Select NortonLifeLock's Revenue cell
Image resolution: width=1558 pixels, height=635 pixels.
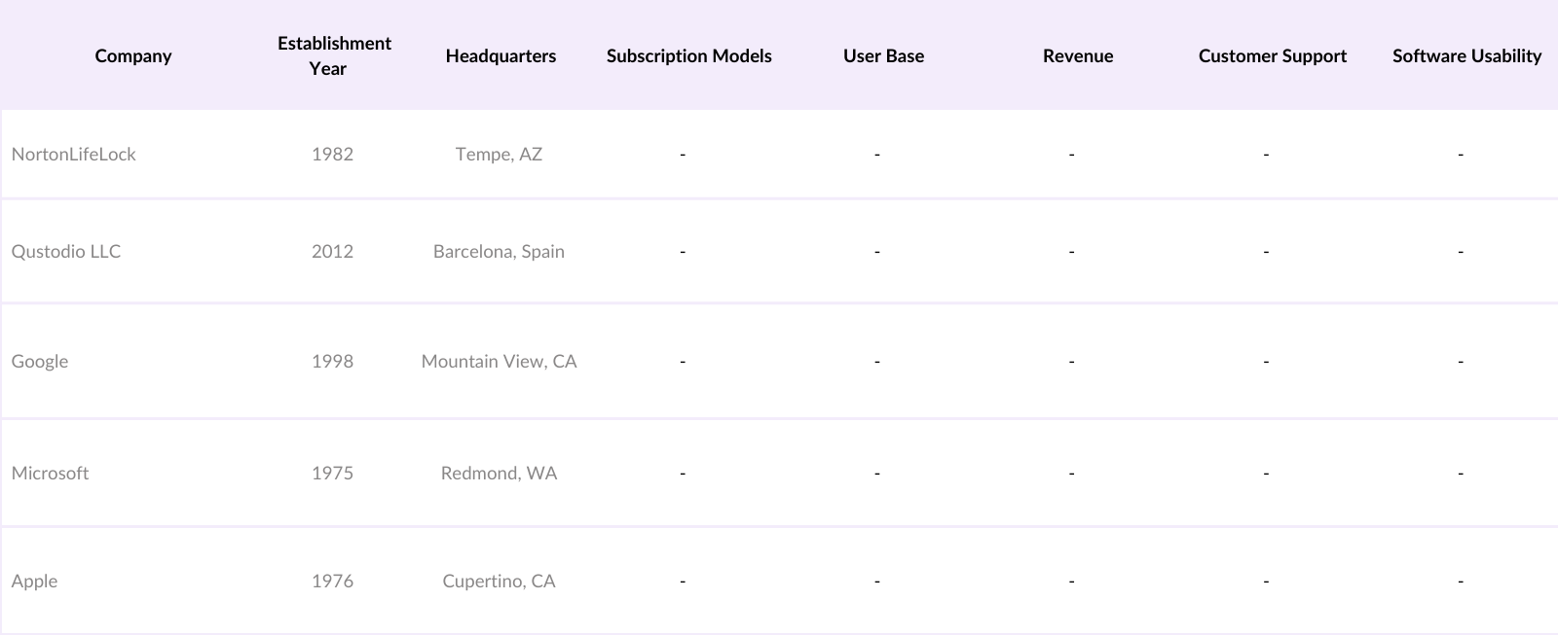[x=1072, y=154]
